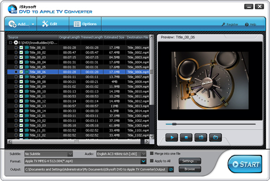
Task: Open the Subtitle dropdown
Action: pyautogui.click(x=70, y=154)
